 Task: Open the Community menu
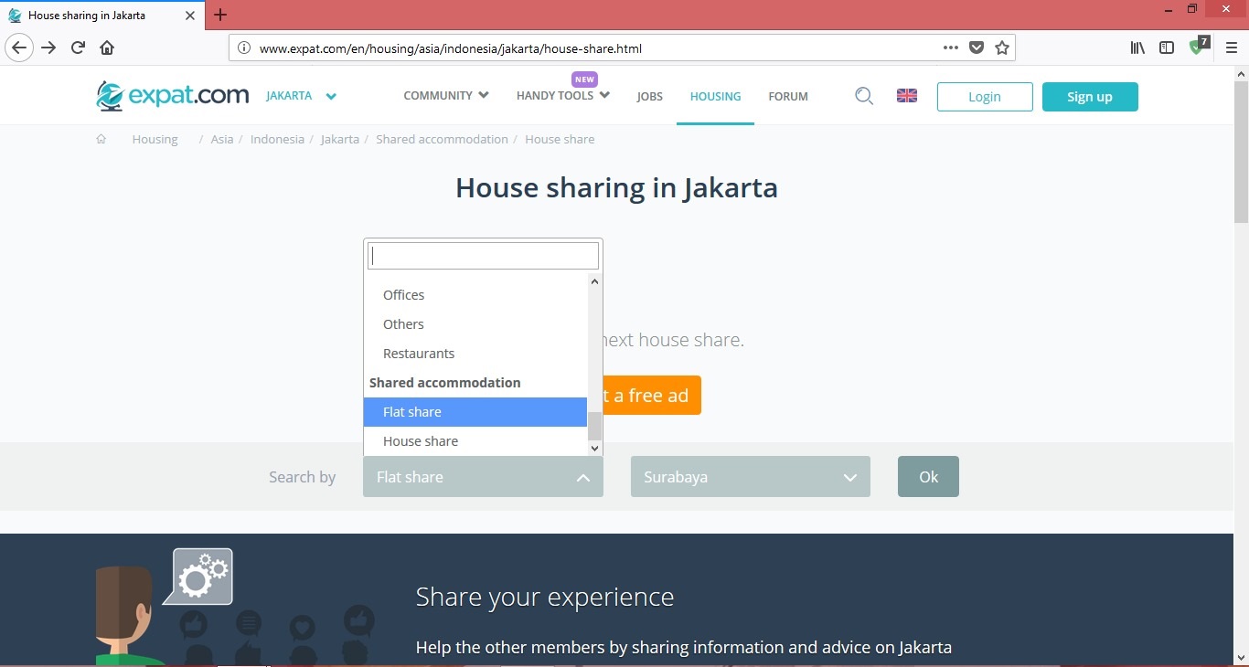[x=445, y=96]
